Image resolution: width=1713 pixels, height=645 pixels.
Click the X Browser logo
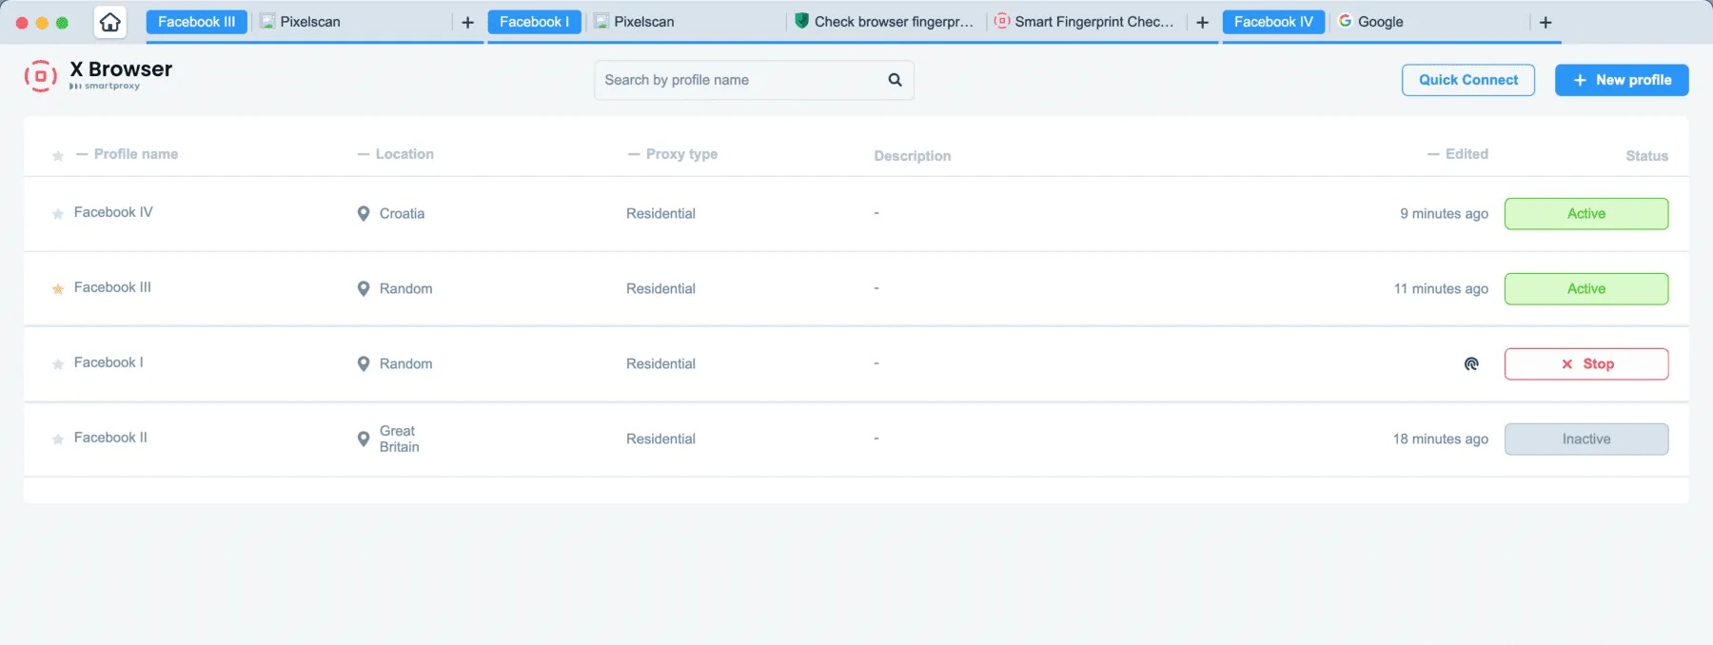(x=40, y=76)
